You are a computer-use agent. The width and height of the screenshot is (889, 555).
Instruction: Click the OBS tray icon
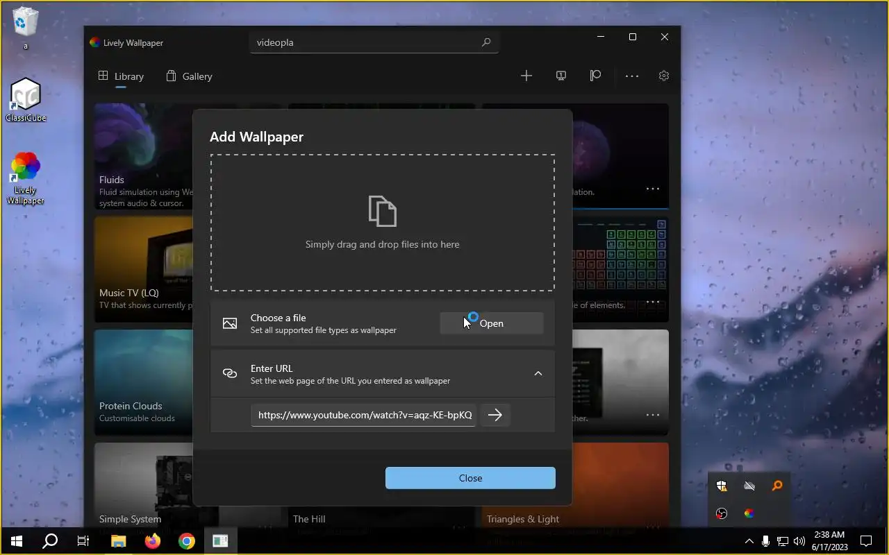coord(722,513)
